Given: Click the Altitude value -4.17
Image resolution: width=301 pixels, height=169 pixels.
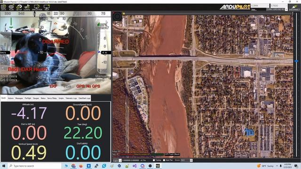Looking at the screenshot, I should click(29, 113).
